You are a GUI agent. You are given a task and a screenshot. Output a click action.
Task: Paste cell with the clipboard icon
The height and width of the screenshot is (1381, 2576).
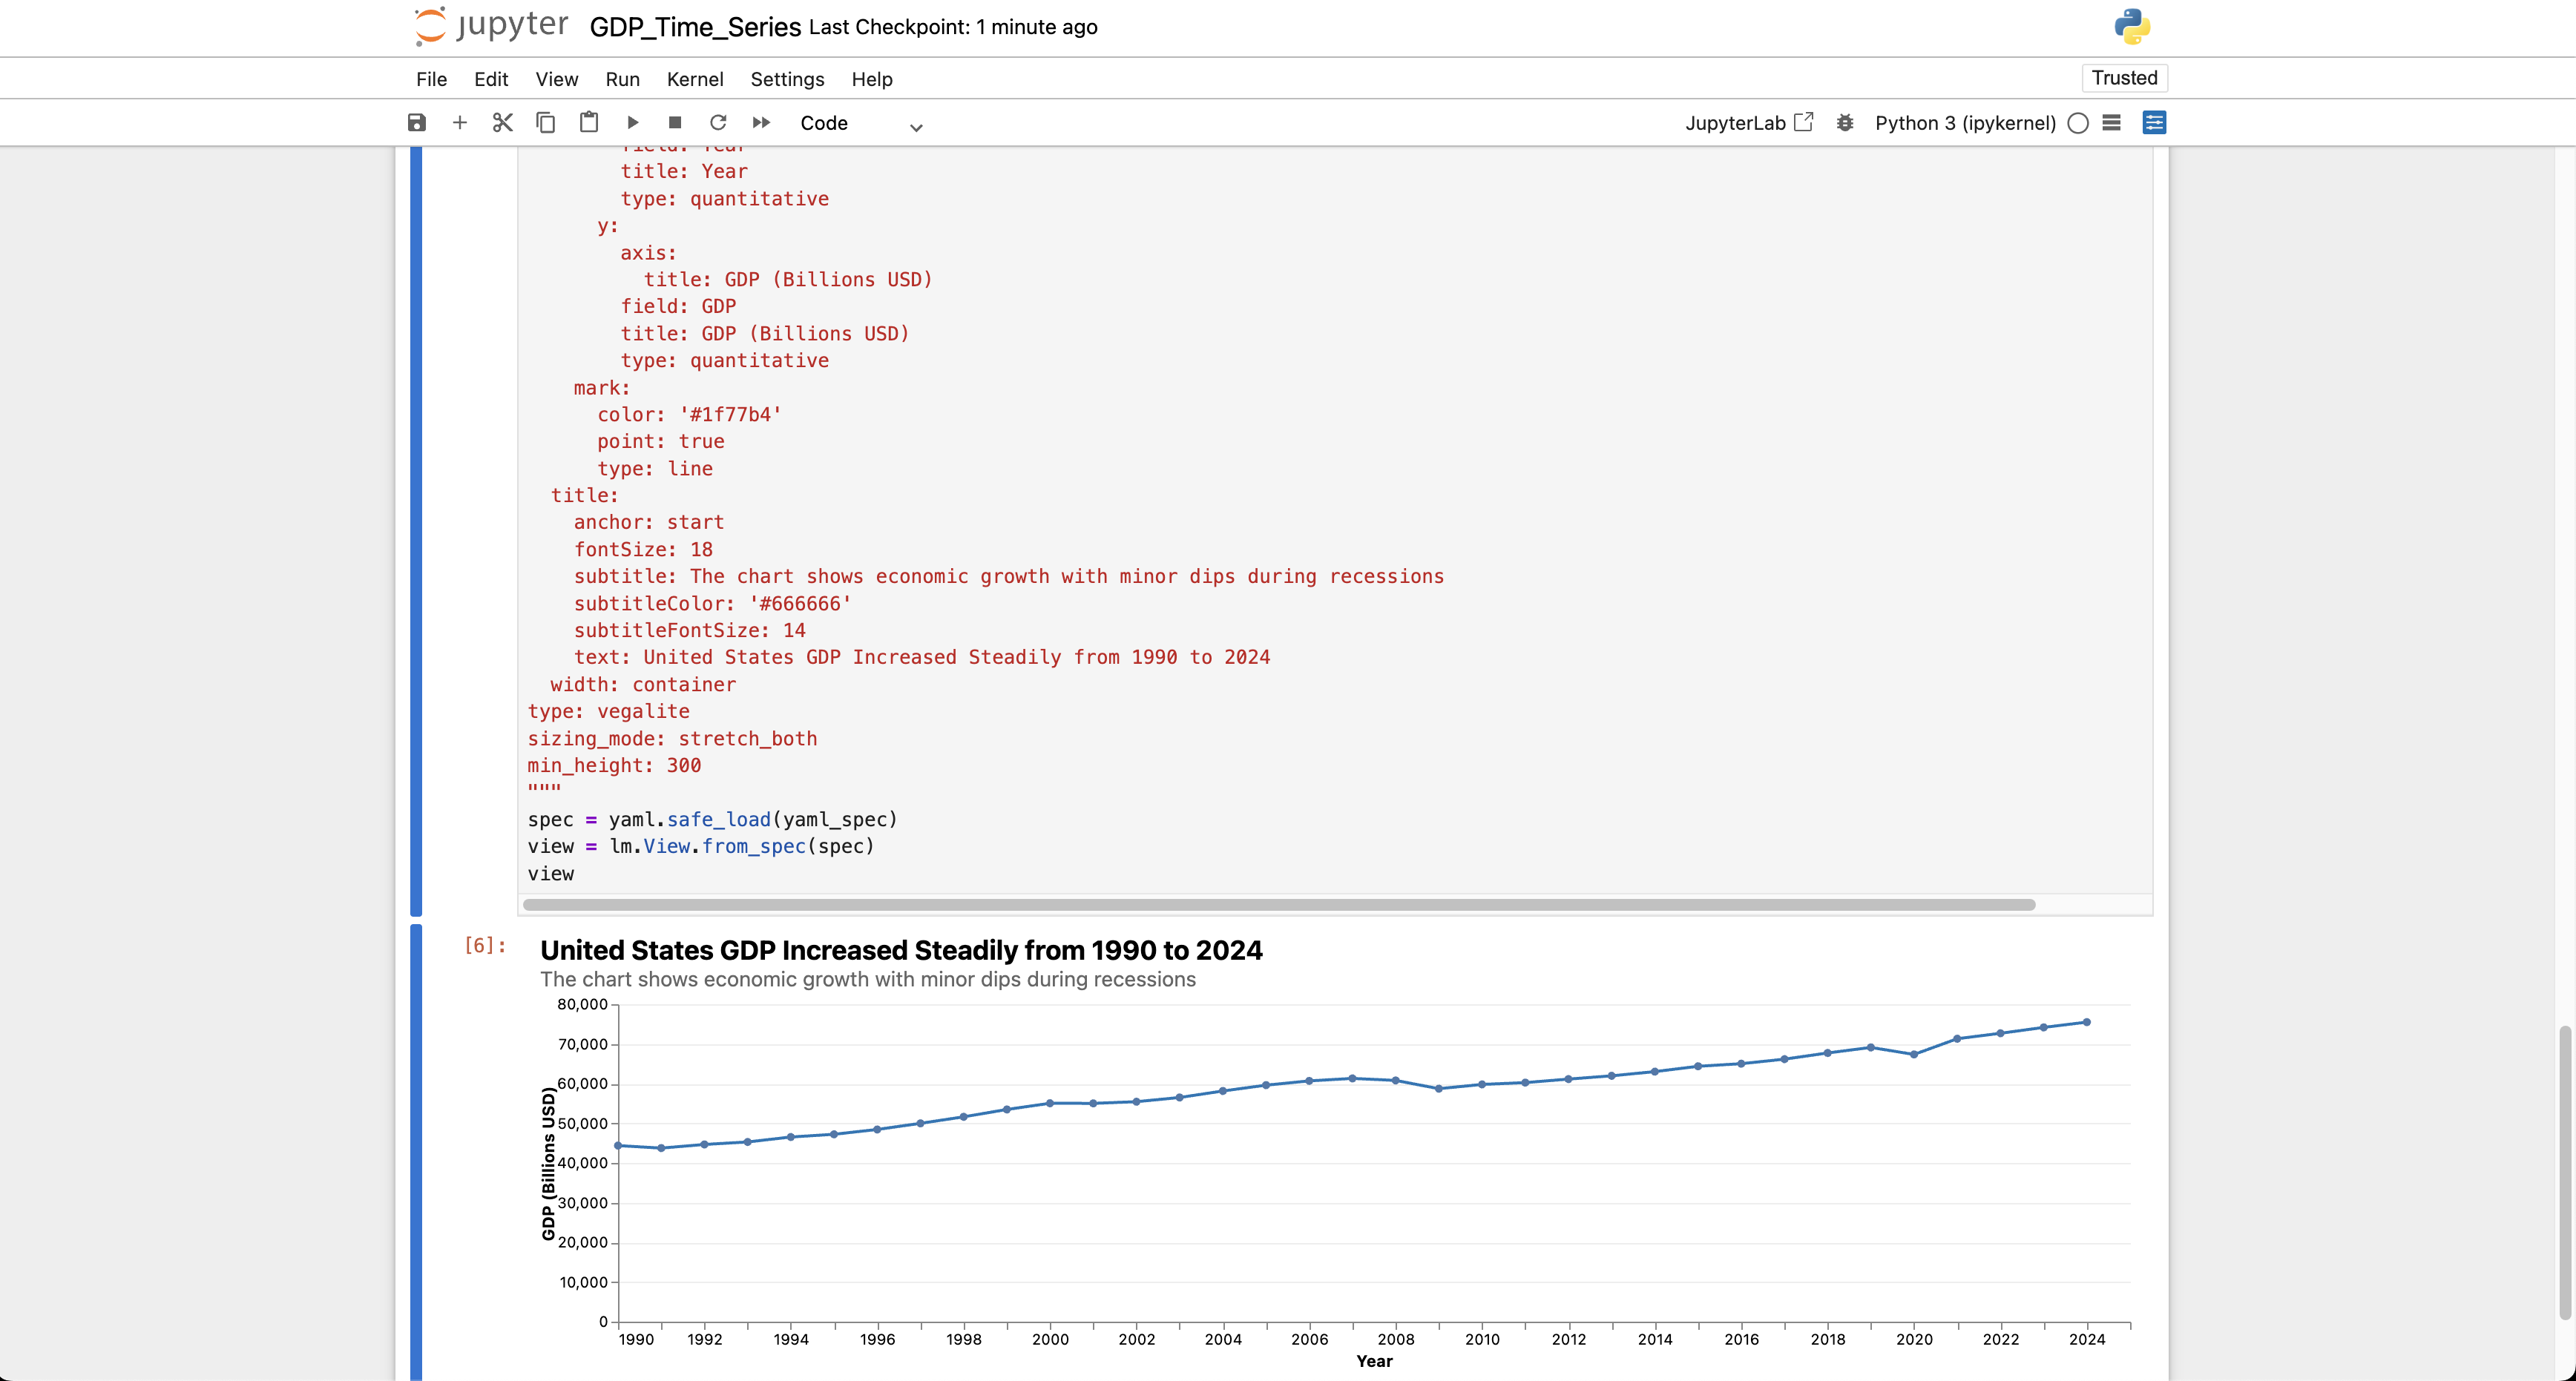click(x=589, y=123)
